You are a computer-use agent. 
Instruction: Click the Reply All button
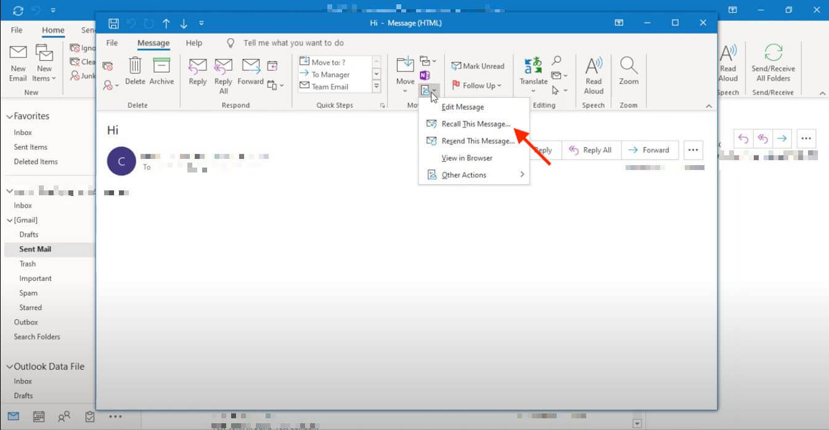click(591, 150)
